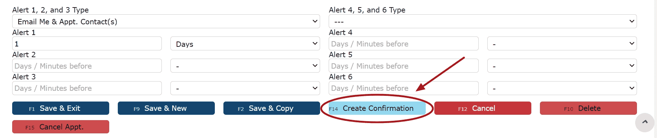
Task: Open the Alert 4 unit dropdown
Action: 562,44
